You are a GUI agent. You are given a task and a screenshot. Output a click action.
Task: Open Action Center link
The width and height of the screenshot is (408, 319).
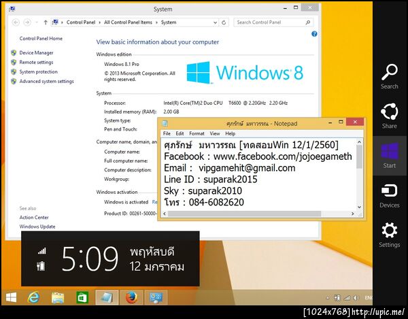click(x=34, y=217)
